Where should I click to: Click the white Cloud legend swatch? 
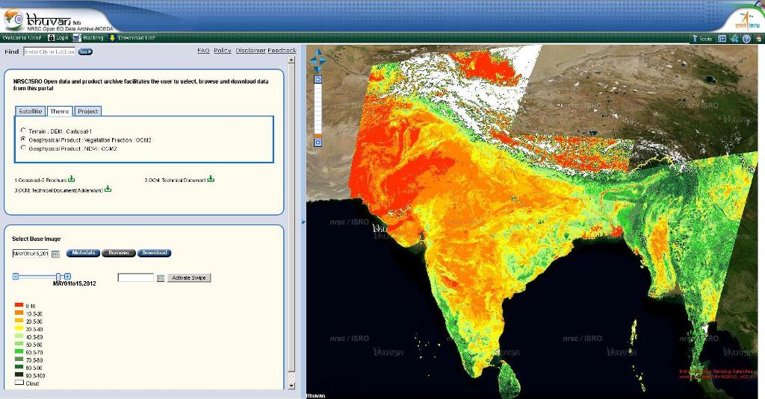pyautogui.click(x=19, y=383)
